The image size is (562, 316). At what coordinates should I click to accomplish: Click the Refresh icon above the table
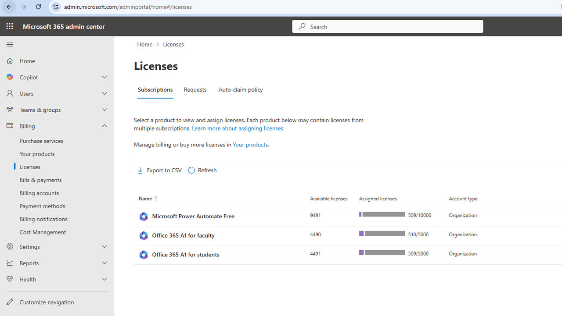pos(191,170)
